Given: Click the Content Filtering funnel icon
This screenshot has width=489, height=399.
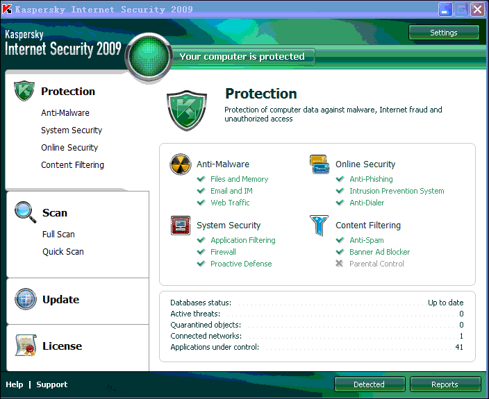Looking at the screenshot, I should (x=319, y=226).
